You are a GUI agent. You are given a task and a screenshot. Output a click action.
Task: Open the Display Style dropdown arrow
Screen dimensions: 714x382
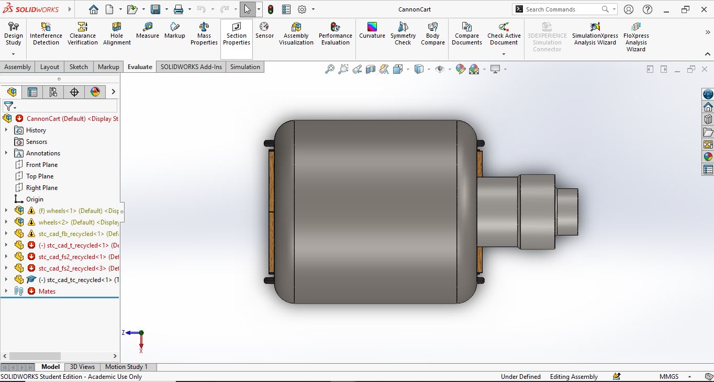[429, 69]
